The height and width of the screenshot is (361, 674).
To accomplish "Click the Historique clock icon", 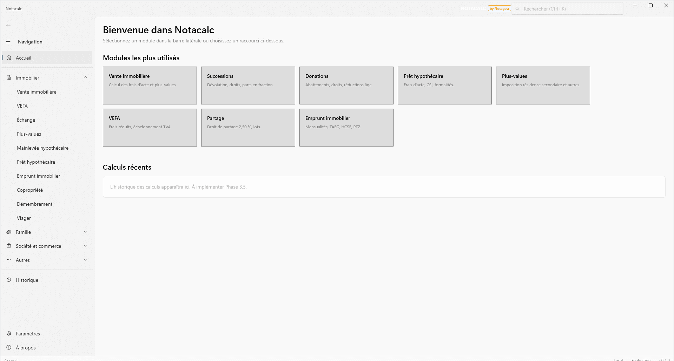I will click(x=9, y=280).
